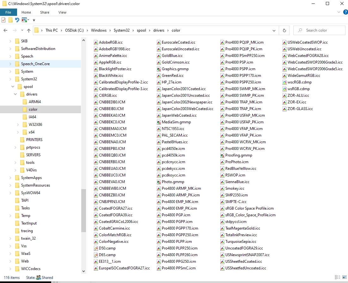Select file named USSheetfedUncoated.icc
This screenshot has width=348, height=283.
point(246,268)
